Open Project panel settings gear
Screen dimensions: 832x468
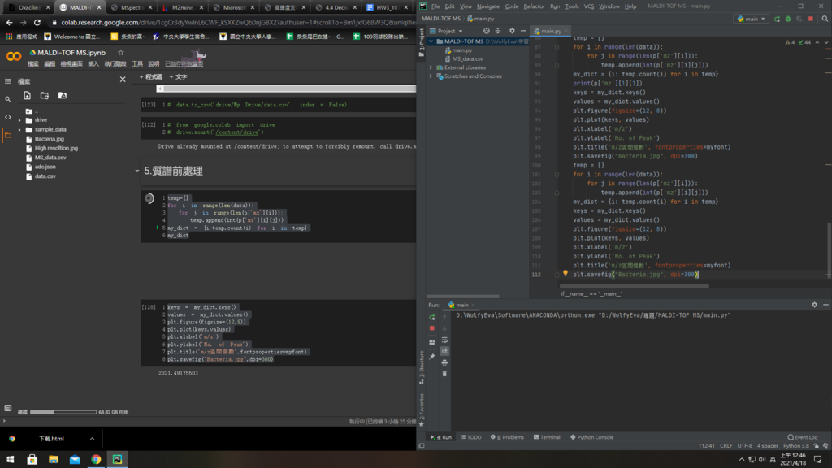(x=512, y=32)
